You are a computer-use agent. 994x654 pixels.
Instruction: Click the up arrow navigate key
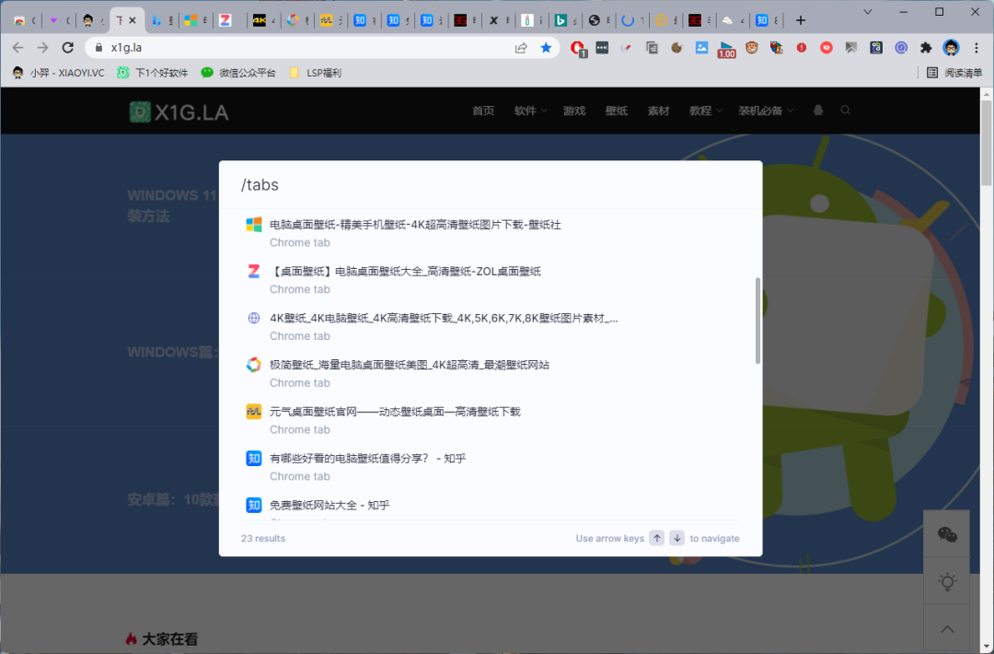[656, 538]
